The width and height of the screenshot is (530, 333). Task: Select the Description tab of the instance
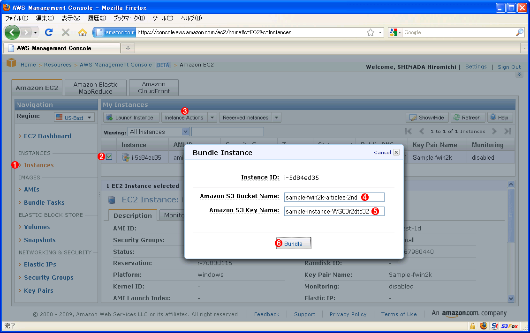click(132, 215)
